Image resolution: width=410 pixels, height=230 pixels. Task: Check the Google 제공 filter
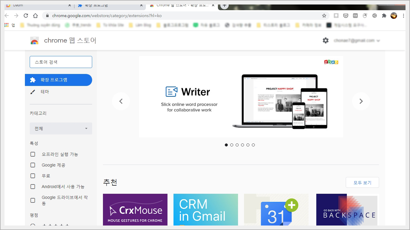click(x=33, y=165)
